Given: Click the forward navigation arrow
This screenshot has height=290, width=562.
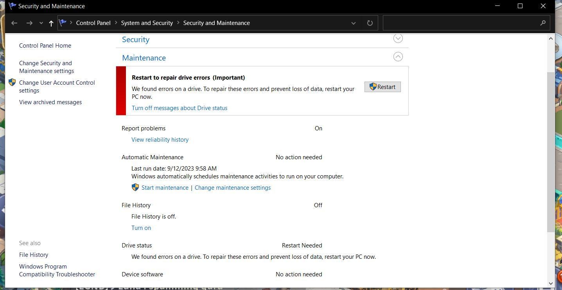Looking at the screenshot, I should point(29,23).
